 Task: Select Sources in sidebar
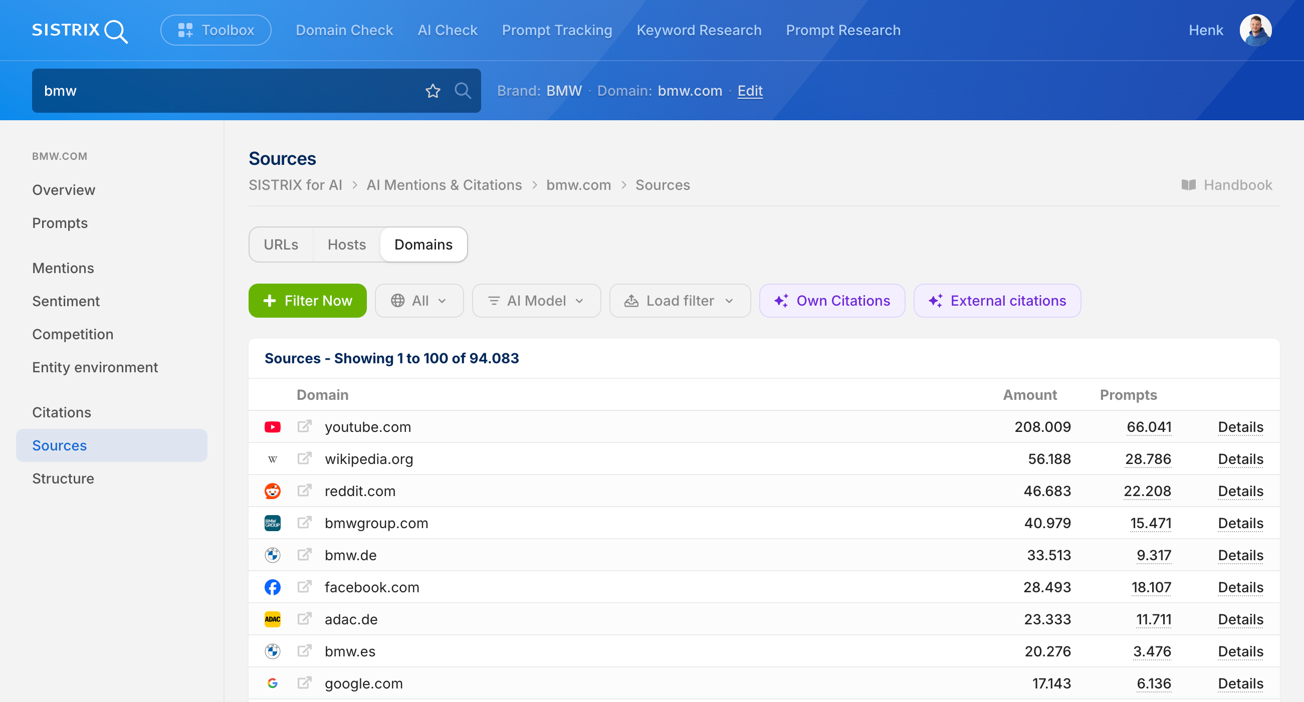[111, 445]
